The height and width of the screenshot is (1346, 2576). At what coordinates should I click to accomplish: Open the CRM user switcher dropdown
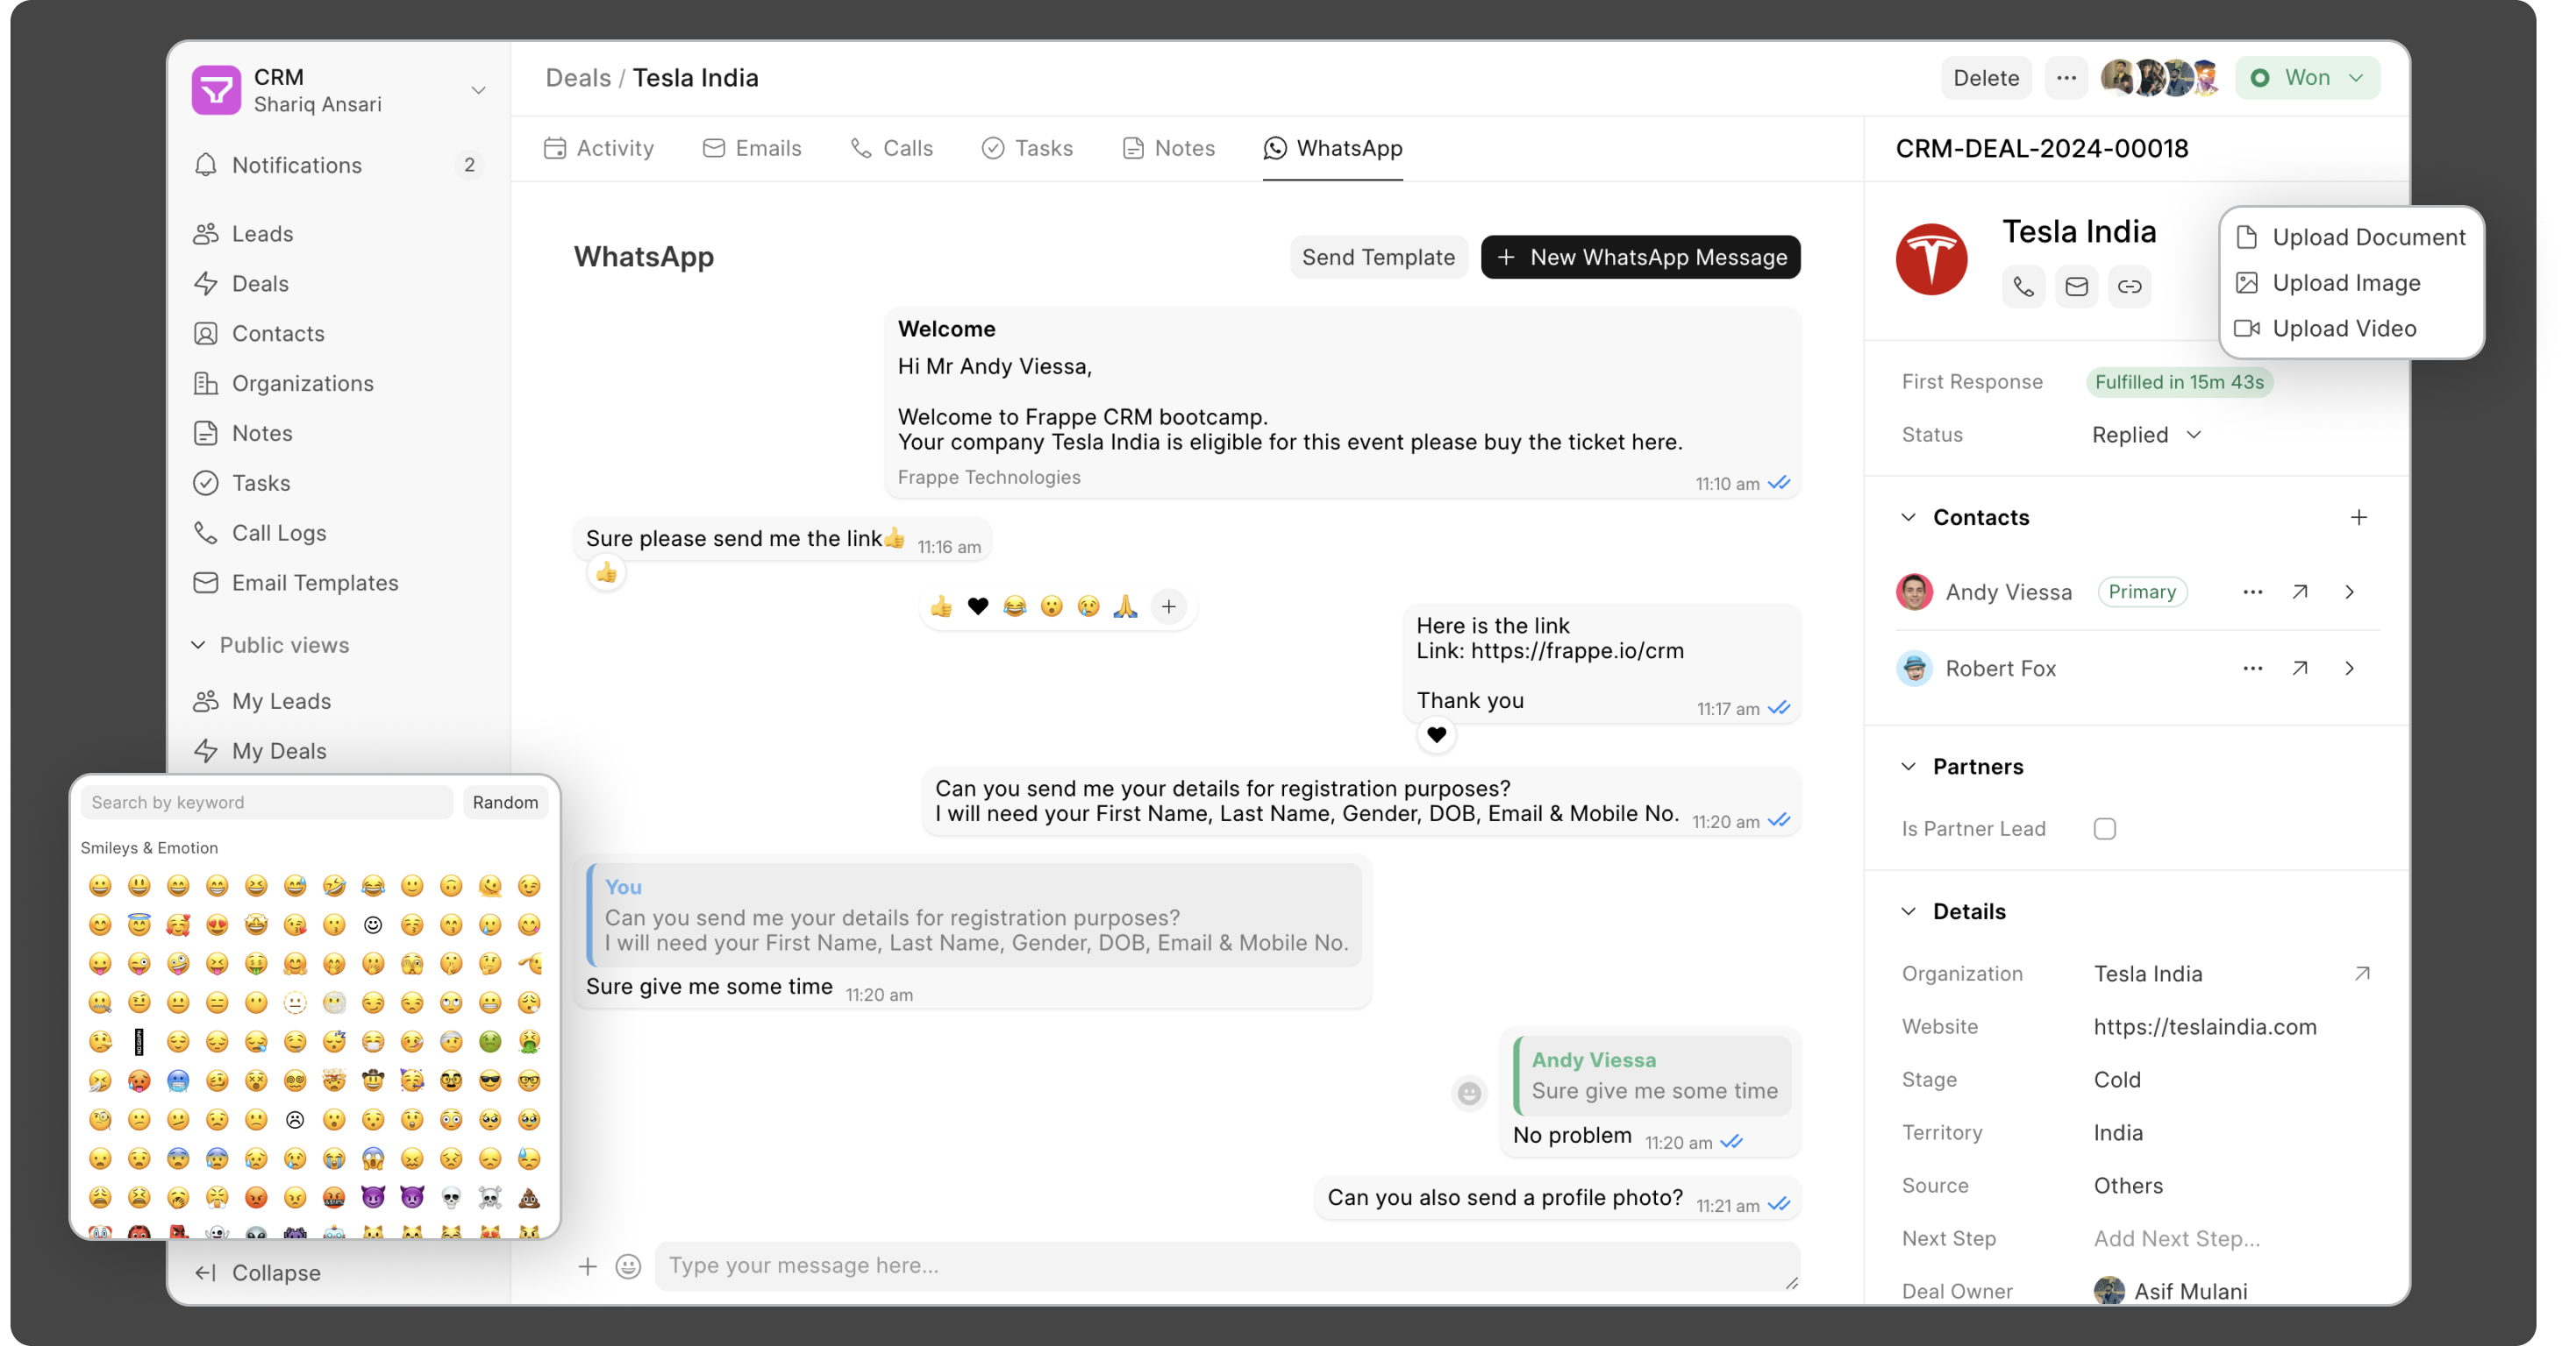click(x=478, y=90)
